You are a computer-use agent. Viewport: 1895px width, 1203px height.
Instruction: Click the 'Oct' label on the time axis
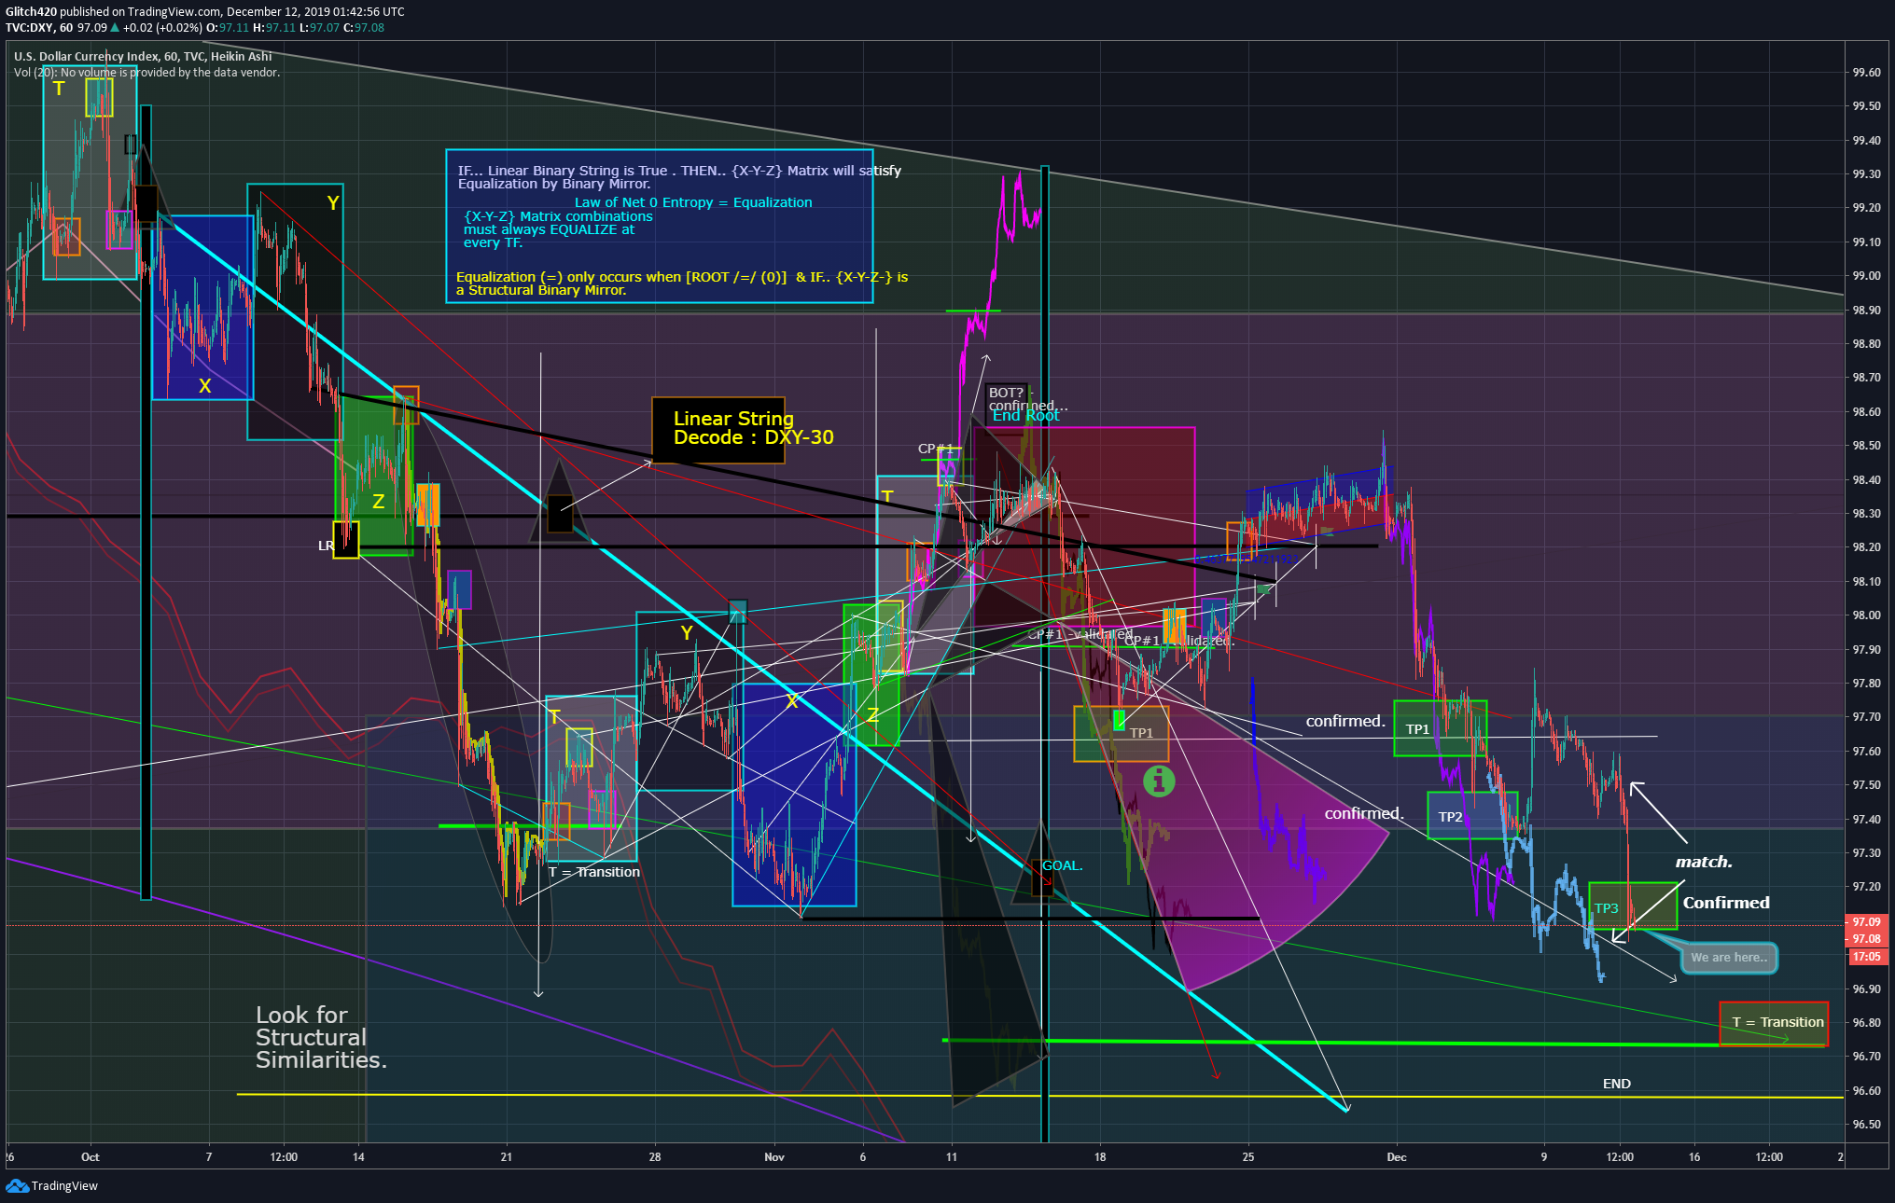point(90,1157)
